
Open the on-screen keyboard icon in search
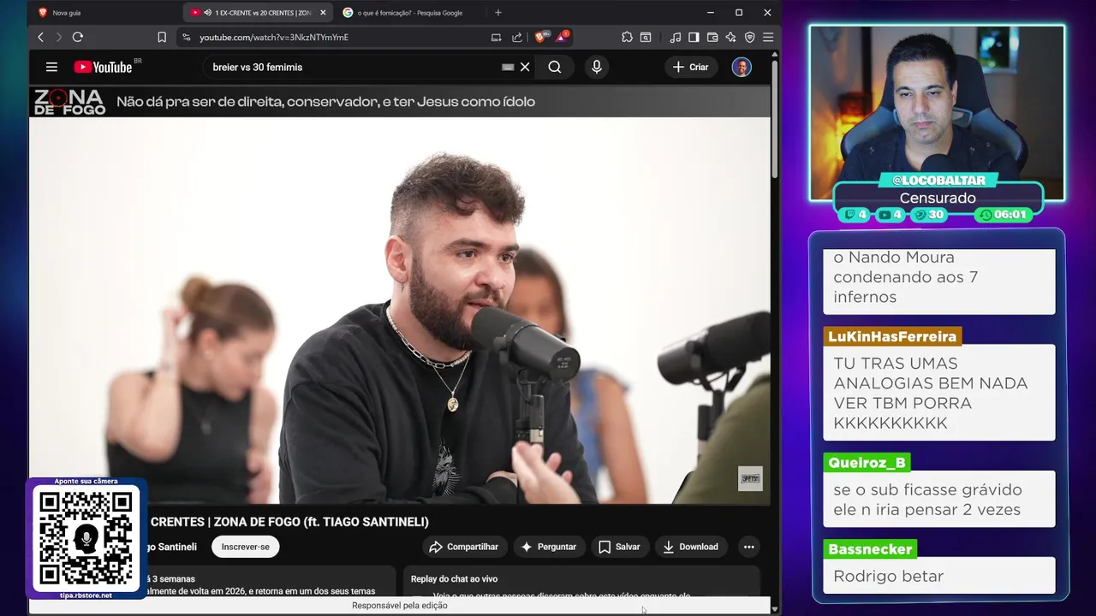point(508,67)
